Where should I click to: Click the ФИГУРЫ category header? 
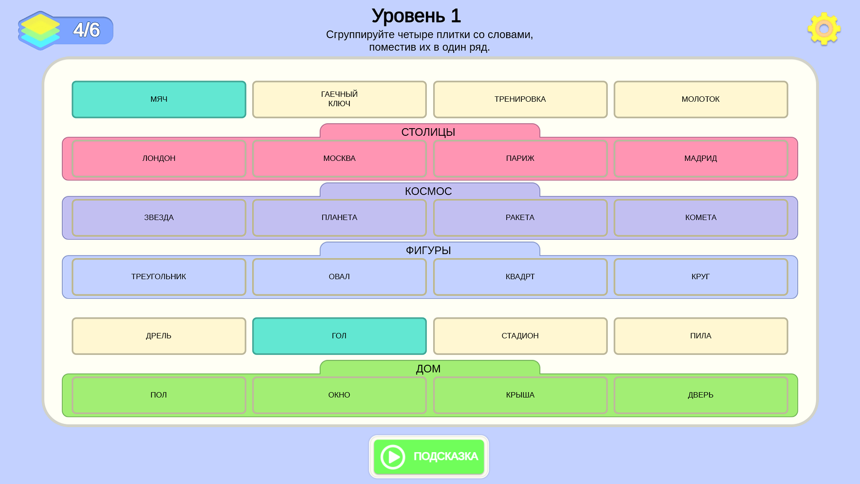coord(428,250)
